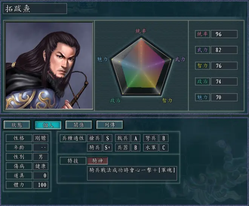Switch to the 關係 relations tab
The height and width of the screenshot is (206, 249).
[x=79, y=125]
